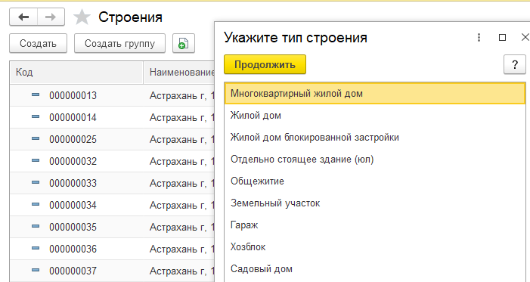Click the Продолжить button

click(x=265, y=64)
